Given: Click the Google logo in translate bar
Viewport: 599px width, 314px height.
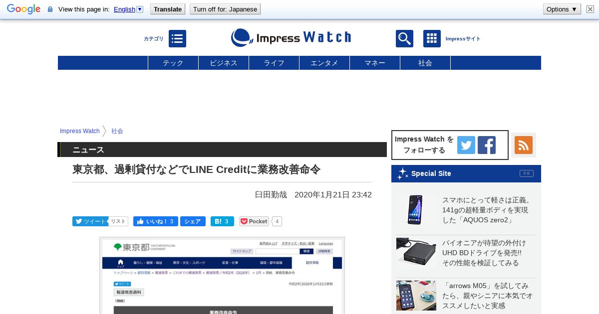Looking at the screenshot, I should (23, 9).
